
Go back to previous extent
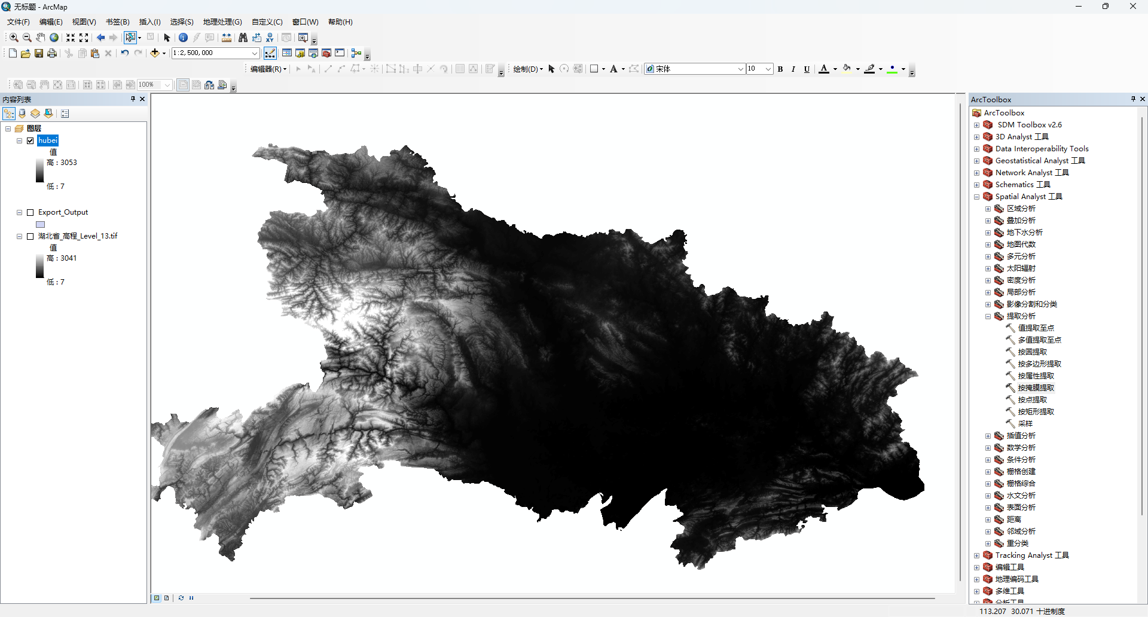click(100, 38)
